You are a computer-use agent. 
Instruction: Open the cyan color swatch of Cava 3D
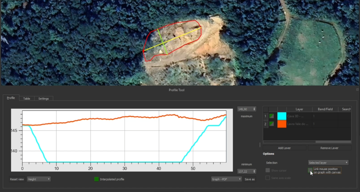coord(282,116)
